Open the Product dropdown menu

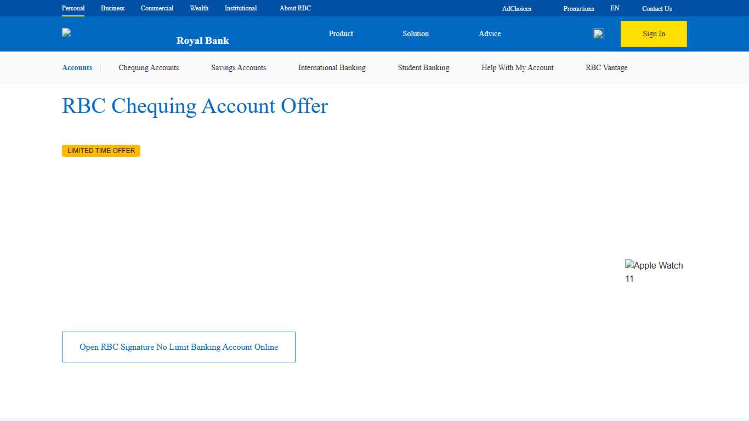[341, 33]
